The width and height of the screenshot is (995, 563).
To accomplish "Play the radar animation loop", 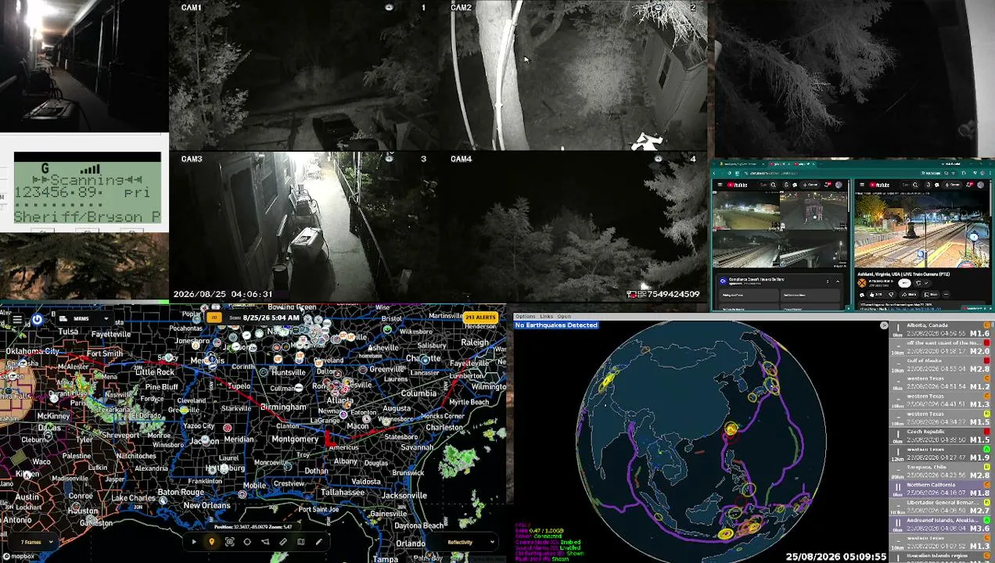I will tap(194, 541).
